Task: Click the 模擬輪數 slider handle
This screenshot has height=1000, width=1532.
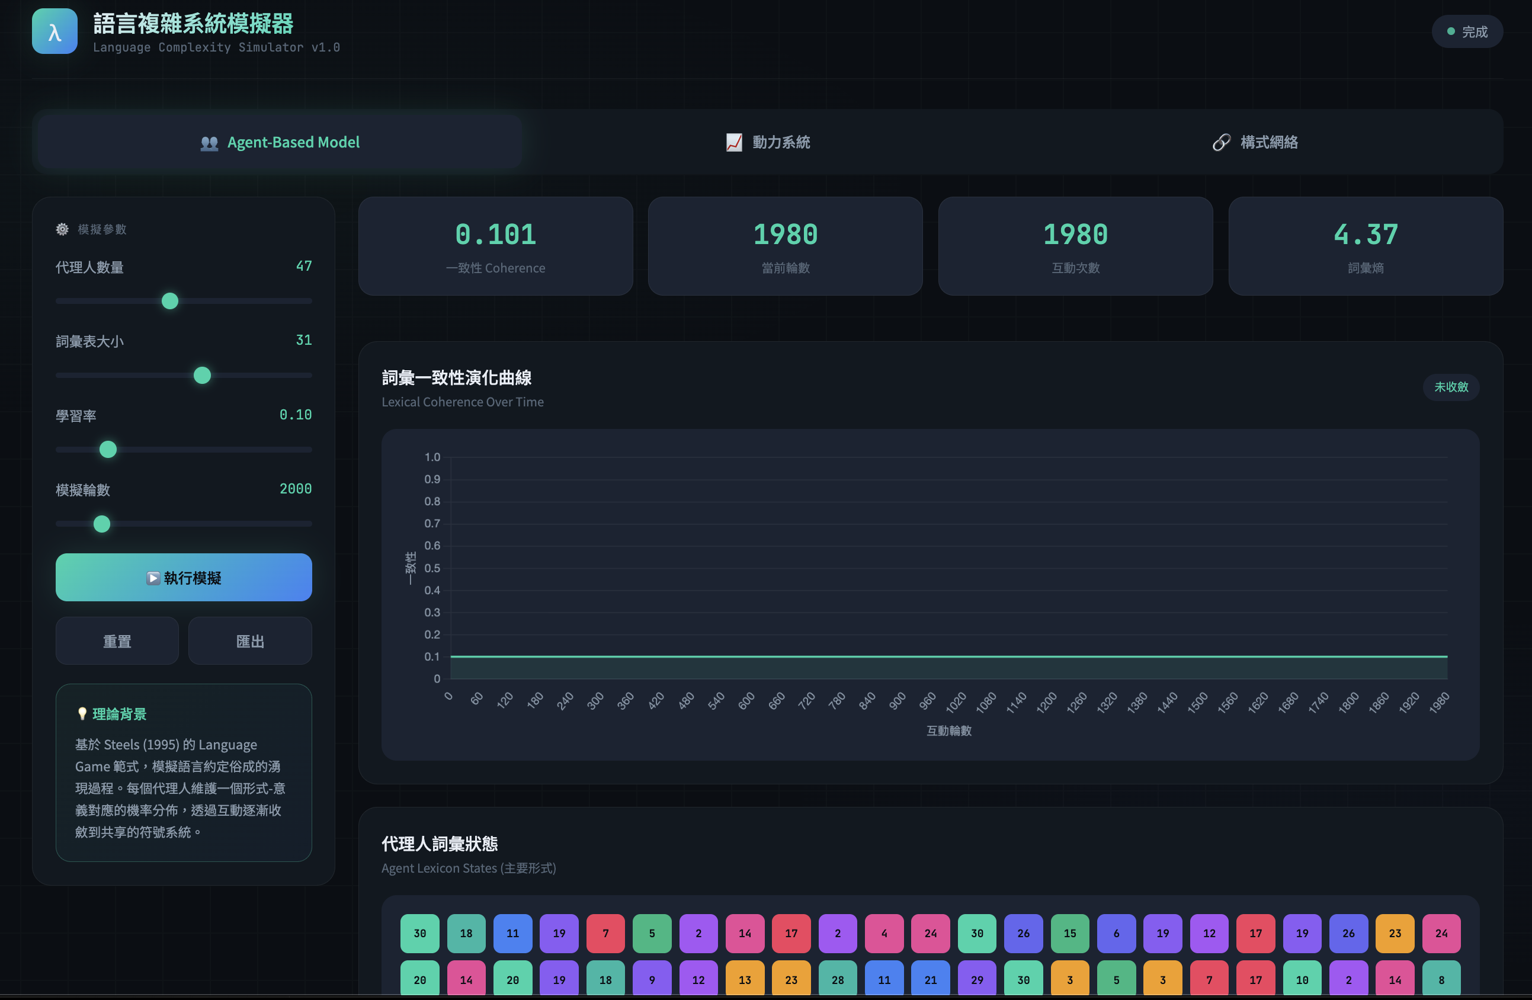Action: click(102, 524)
